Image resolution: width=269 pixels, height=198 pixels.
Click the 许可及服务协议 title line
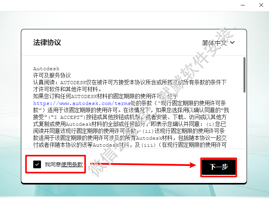tap(52, 75)
